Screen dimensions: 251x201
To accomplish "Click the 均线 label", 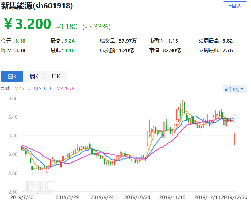I will coord(6,88).
